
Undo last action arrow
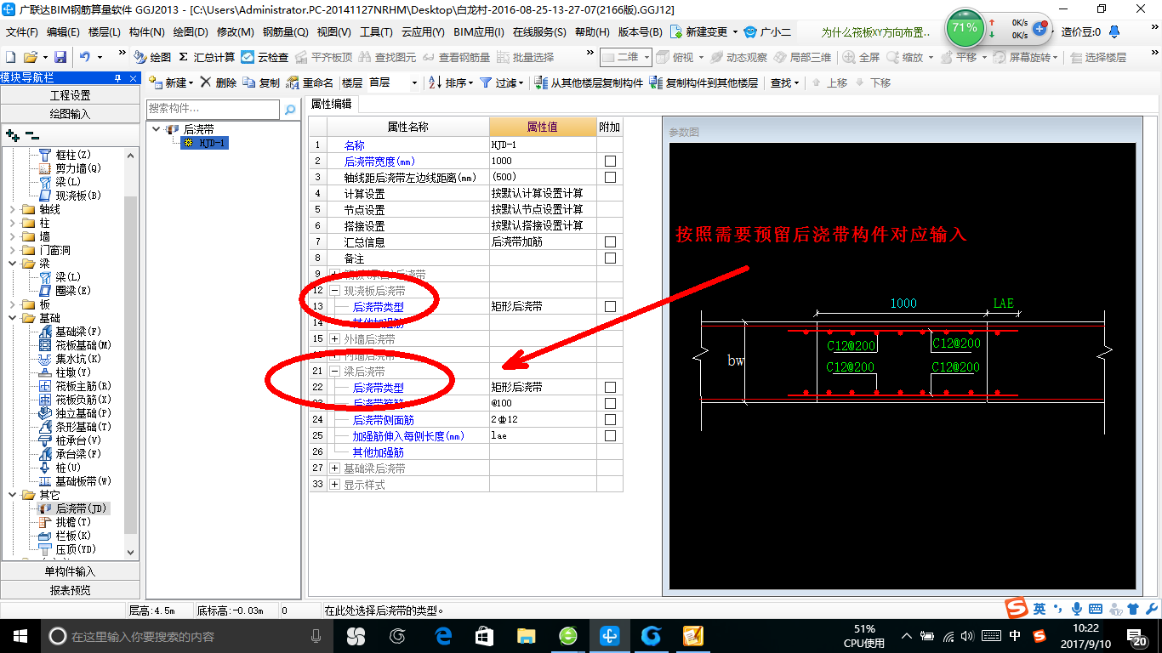pyautogui.click(x=85, y=57)
